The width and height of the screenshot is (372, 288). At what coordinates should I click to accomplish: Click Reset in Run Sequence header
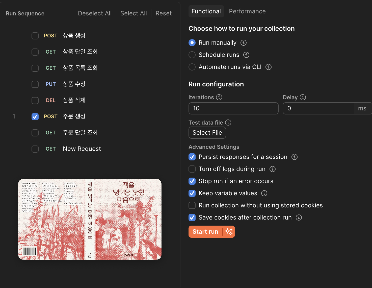(164, 13)
